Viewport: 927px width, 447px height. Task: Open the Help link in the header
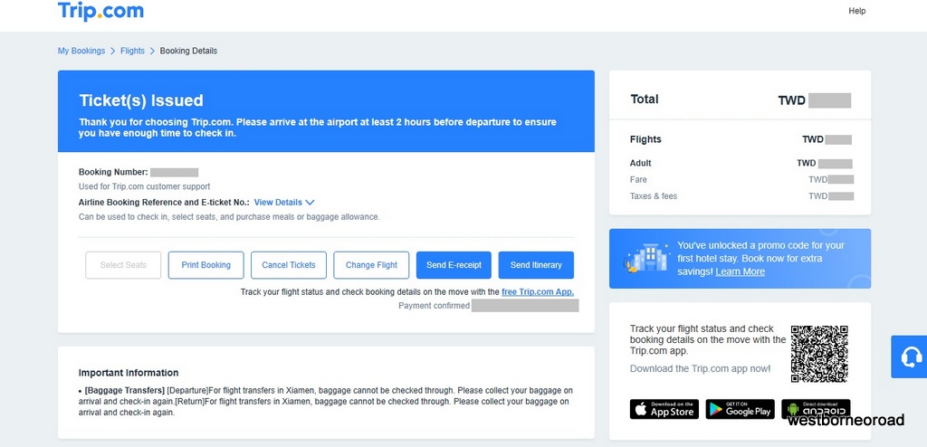coord(856,11)
